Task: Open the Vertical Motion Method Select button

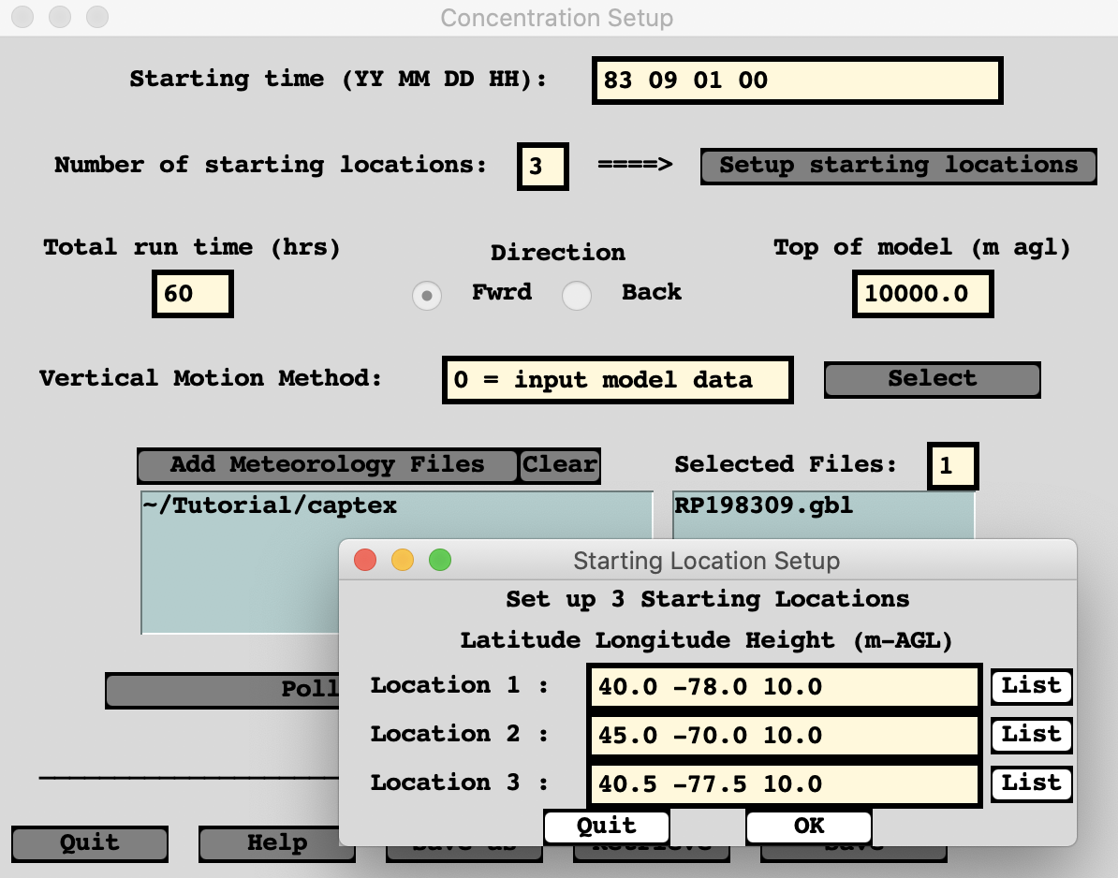Action: 932,379
